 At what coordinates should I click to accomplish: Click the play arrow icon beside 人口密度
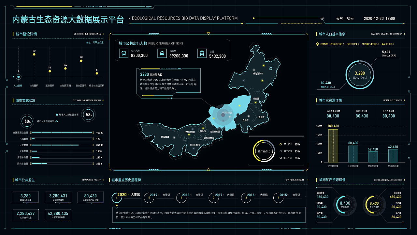tap(13, 77)
